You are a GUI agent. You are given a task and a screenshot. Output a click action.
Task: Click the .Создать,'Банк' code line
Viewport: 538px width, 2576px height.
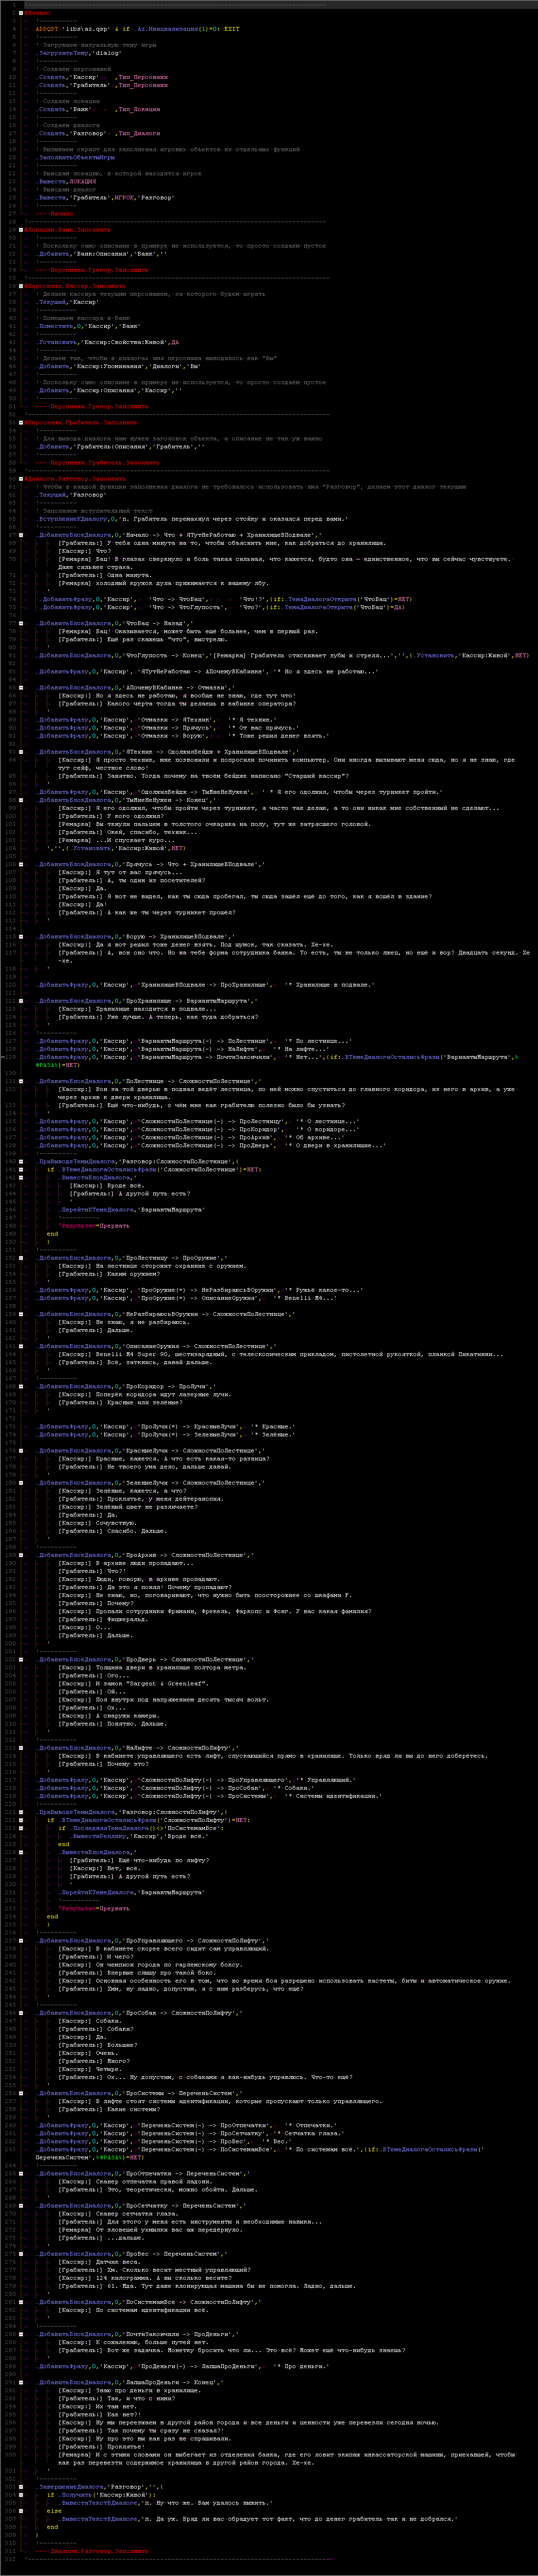[98, 109]
